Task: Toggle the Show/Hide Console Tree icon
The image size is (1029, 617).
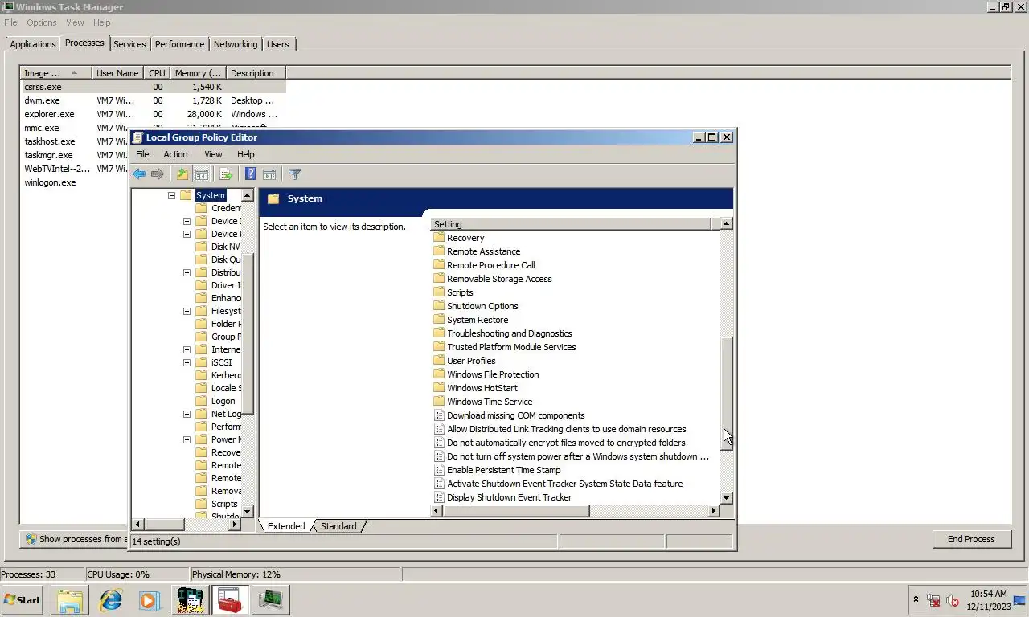Action: click(x=202, y=174)
